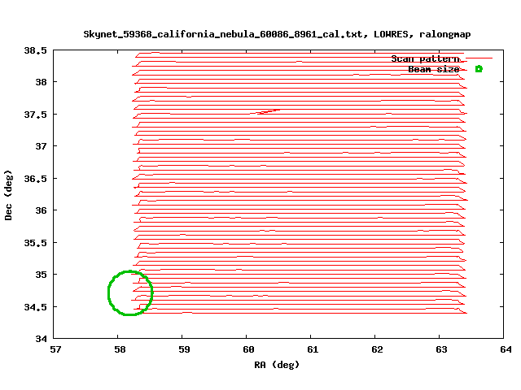Click the x-axis tick label 64

point(506,349)
